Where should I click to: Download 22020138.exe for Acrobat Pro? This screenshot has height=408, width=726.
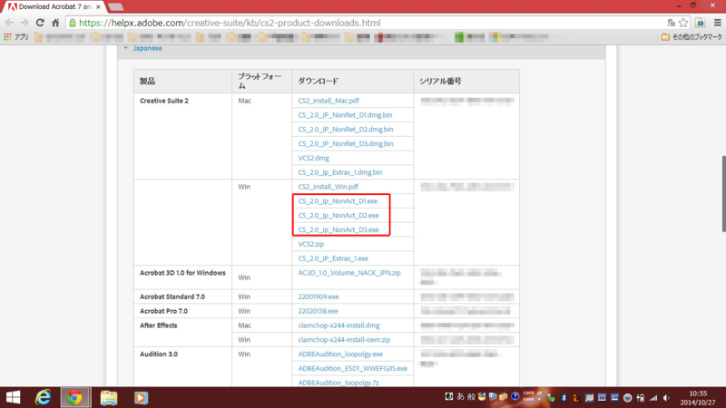coord(318,311)
